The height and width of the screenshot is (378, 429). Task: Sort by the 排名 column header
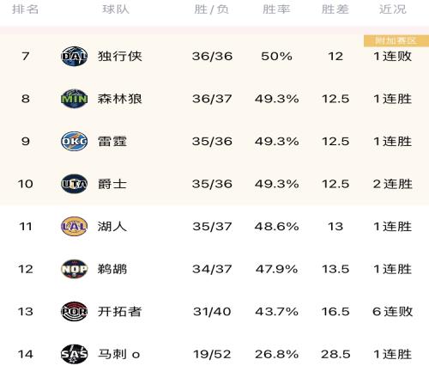pyautogui.click(x=25, y=9)
